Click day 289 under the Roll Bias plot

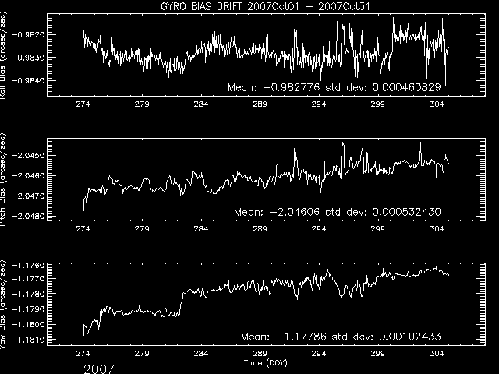(260, 104)
